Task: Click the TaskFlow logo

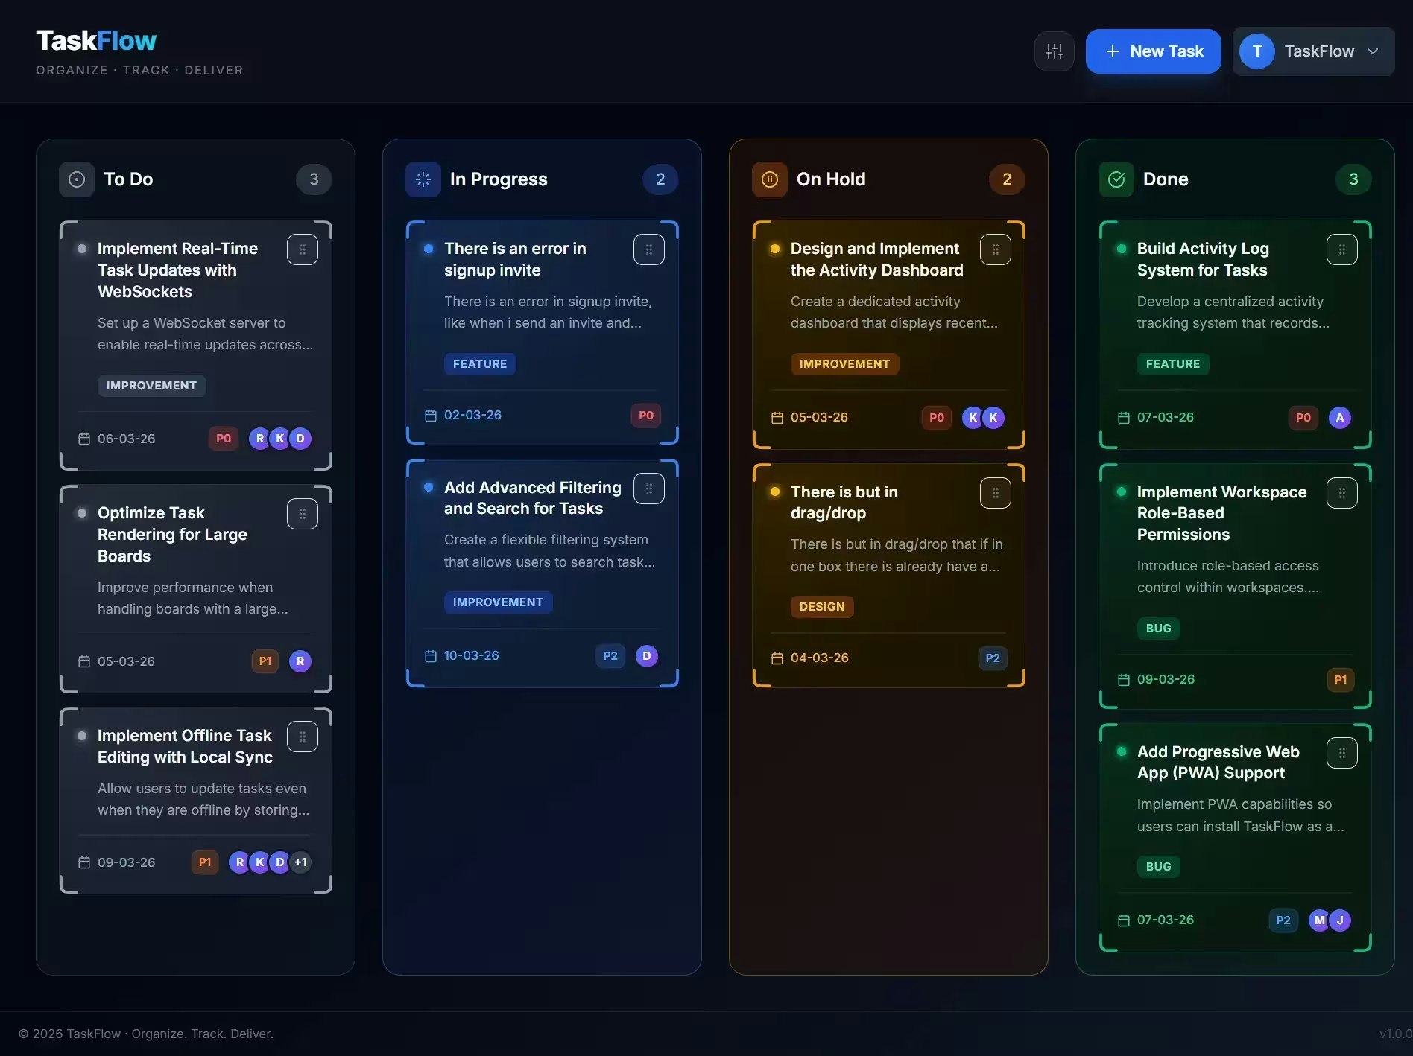Action: click(x=96, y=39)
